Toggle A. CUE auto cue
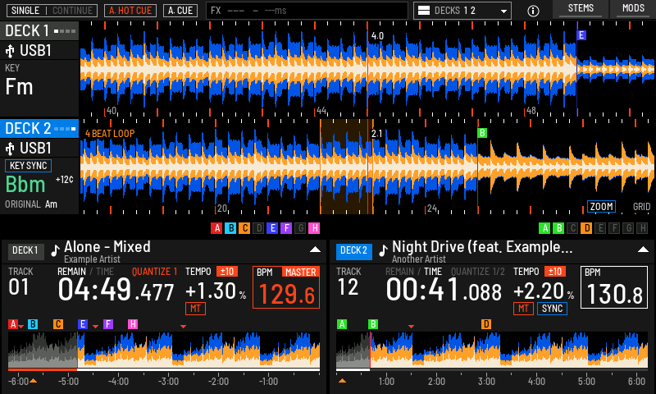 pos(180,11)
